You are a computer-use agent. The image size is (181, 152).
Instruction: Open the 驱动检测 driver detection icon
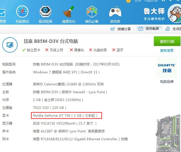pos(45,11)
